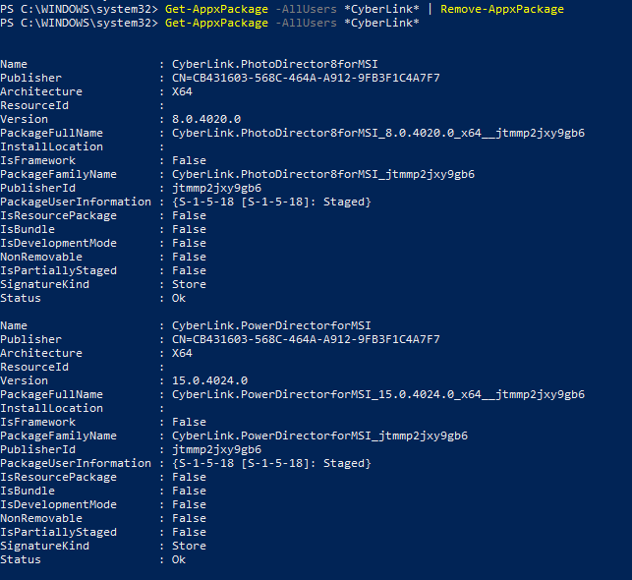
Task: Click the first PublisherId jtmmp2jxy9gb6 value
Action: (216, 188)
